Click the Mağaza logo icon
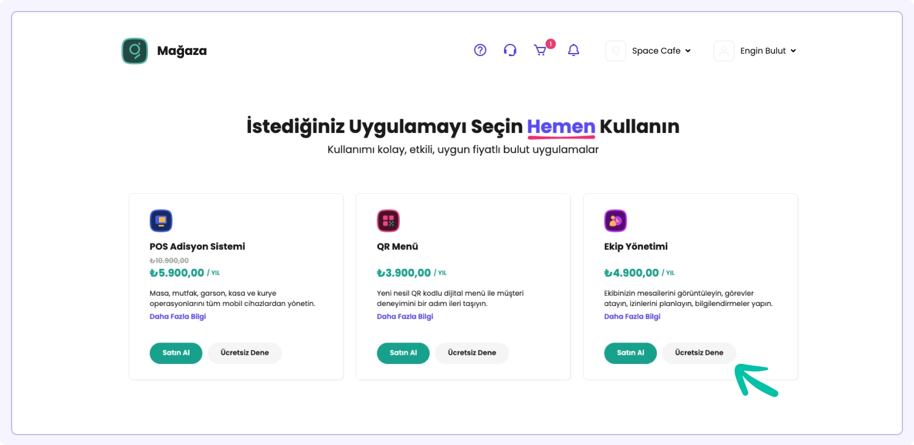 click(135, 51)
